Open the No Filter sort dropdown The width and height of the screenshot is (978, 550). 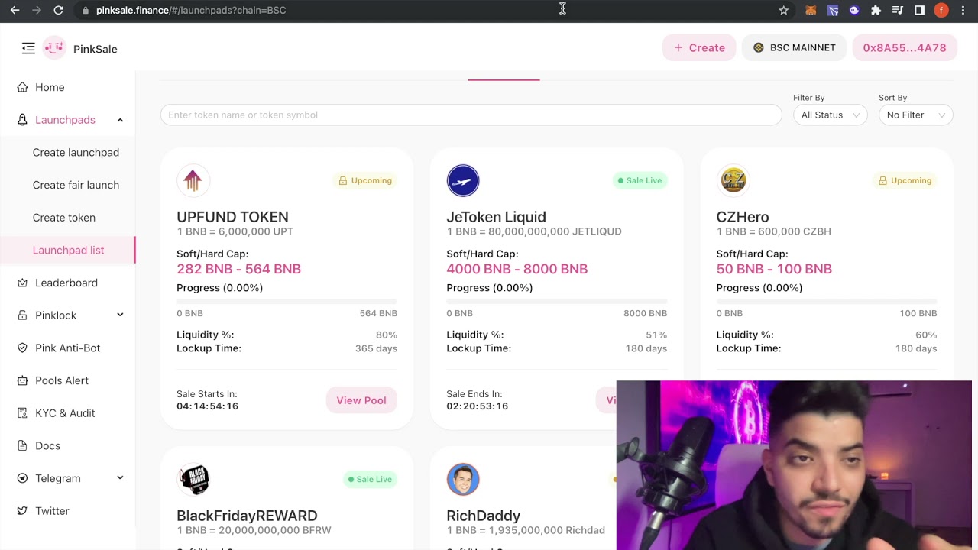coord(915,115)
